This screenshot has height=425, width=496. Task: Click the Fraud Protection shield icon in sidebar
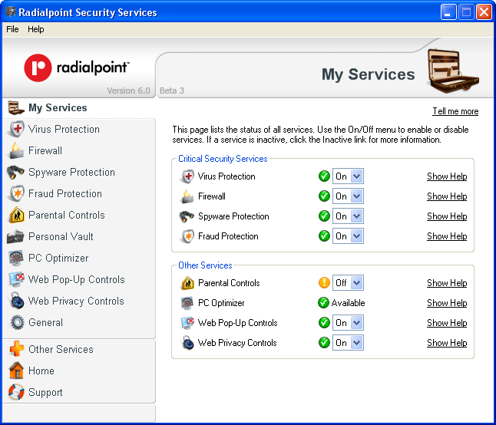[x=17, y=193]
